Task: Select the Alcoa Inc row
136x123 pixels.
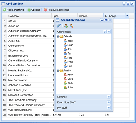Action: pos(28,26)
